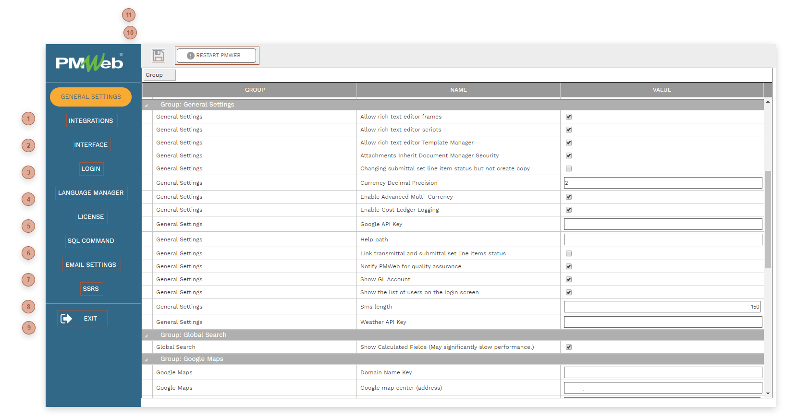The image size is (785, 418).
Task: Toggle Attachments Inherit Document Manager Security checkbox
Action: click(x=569, y=155)
